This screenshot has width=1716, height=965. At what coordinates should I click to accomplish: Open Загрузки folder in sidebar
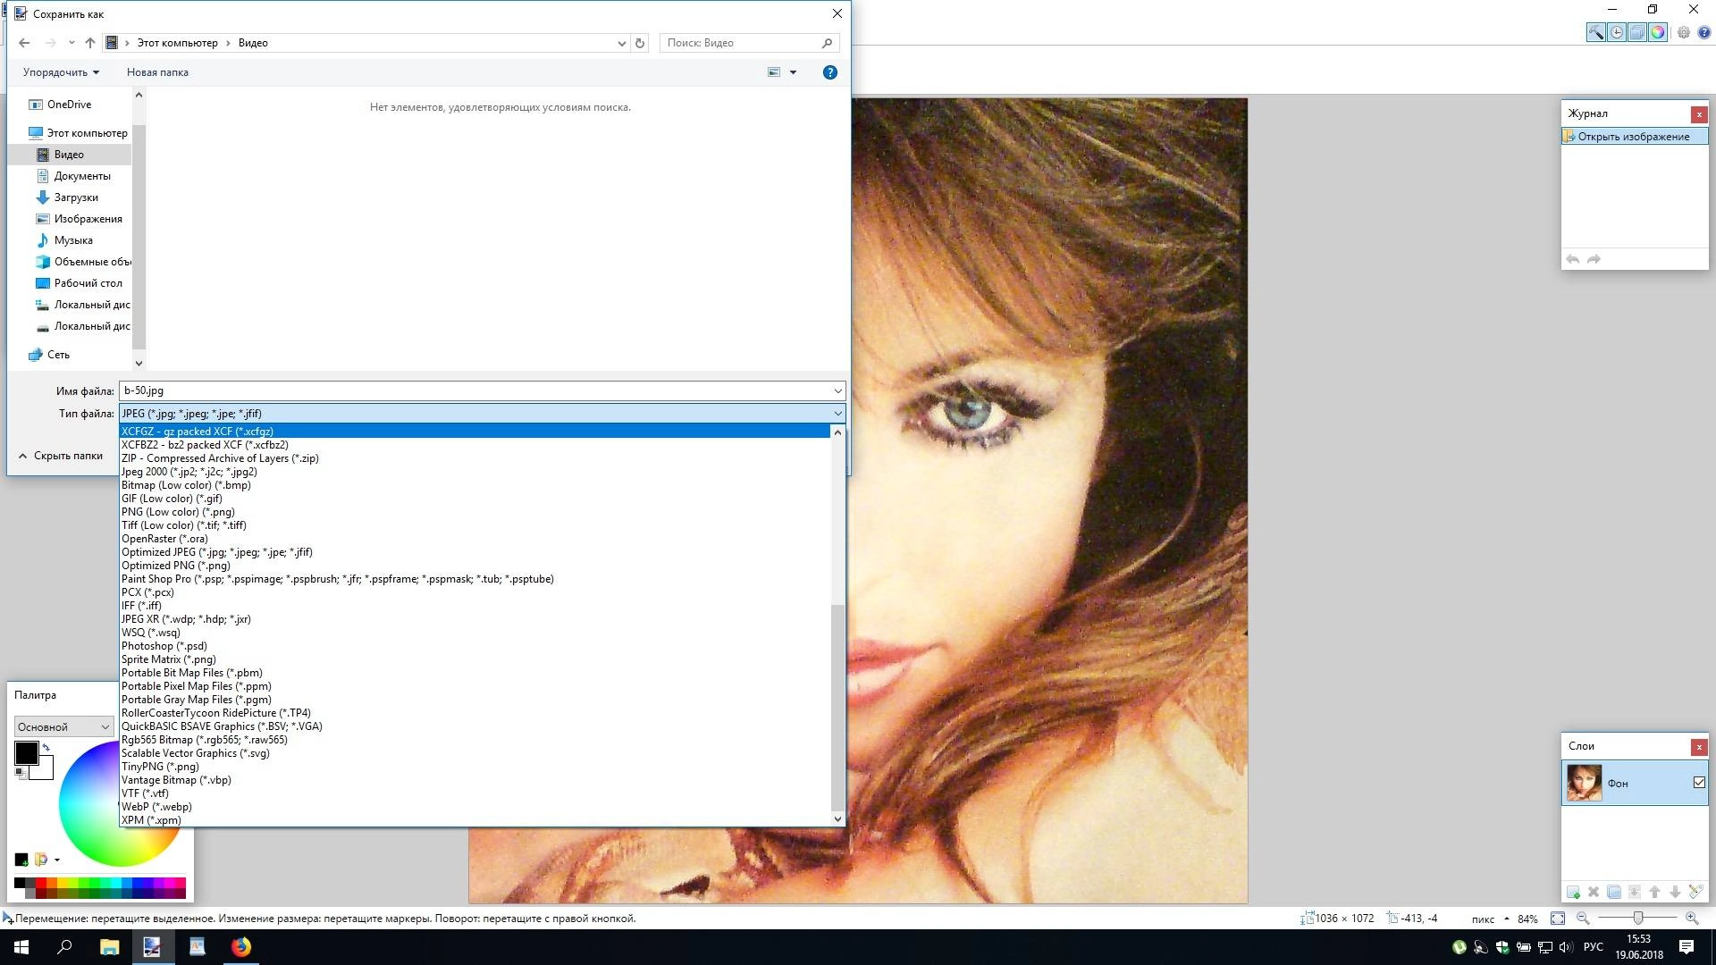pos(76,197)
